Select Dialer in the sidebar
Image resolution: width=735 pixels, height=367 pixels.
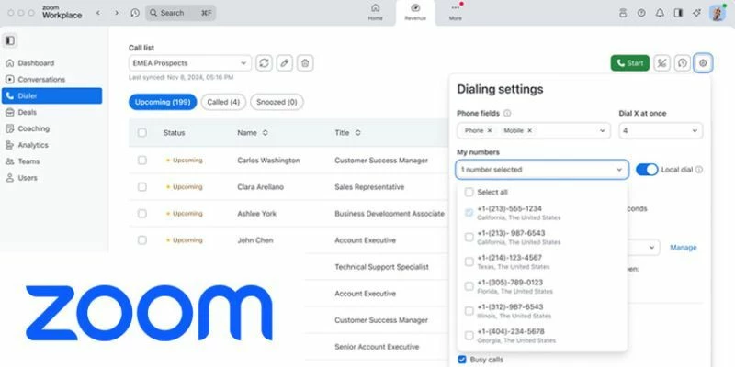[51, 96]
